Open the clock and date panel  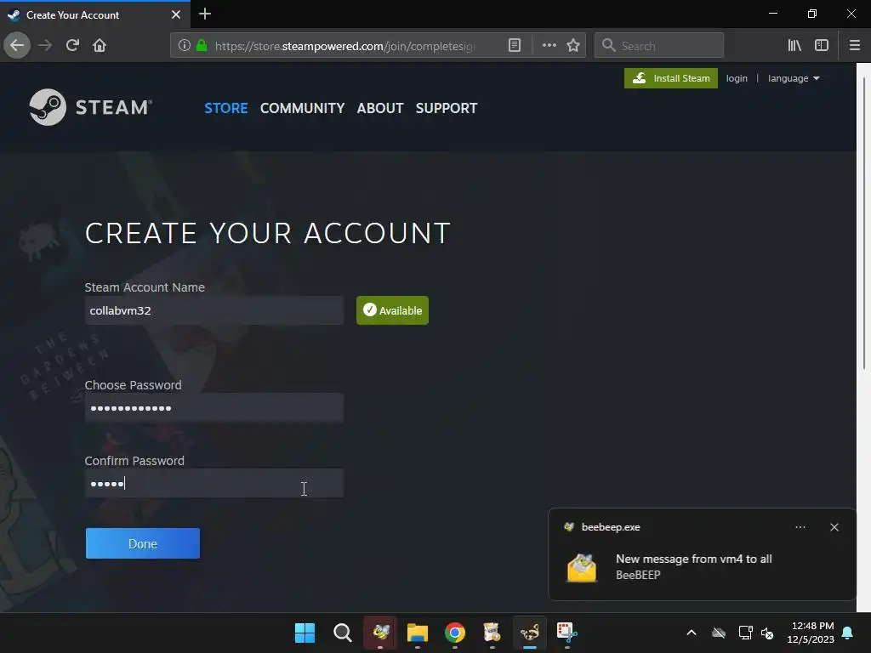pyautogui.click(x=811, y=633)
